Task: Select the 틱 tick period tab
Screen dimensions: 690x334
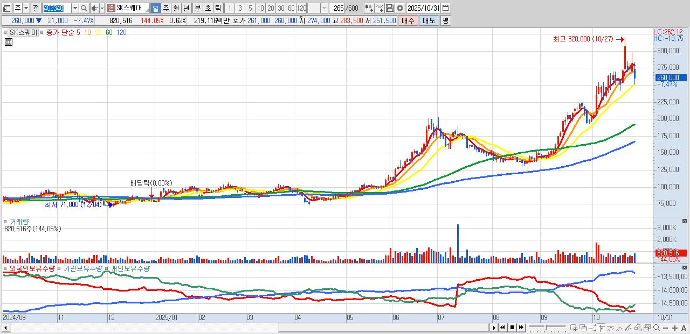Action: pos(218,8)
